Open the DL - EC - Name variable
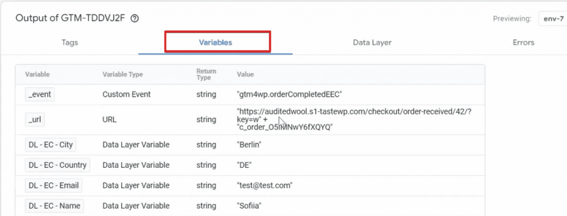This screenshot has height=216, width=567. pos(54,206)
